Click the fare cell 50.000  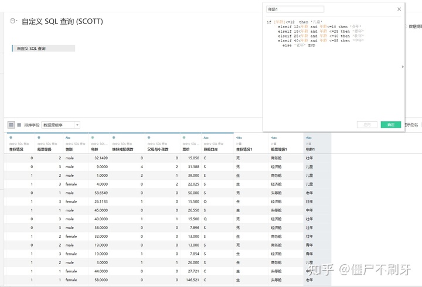pyautogui.click(x=193, y=193)
